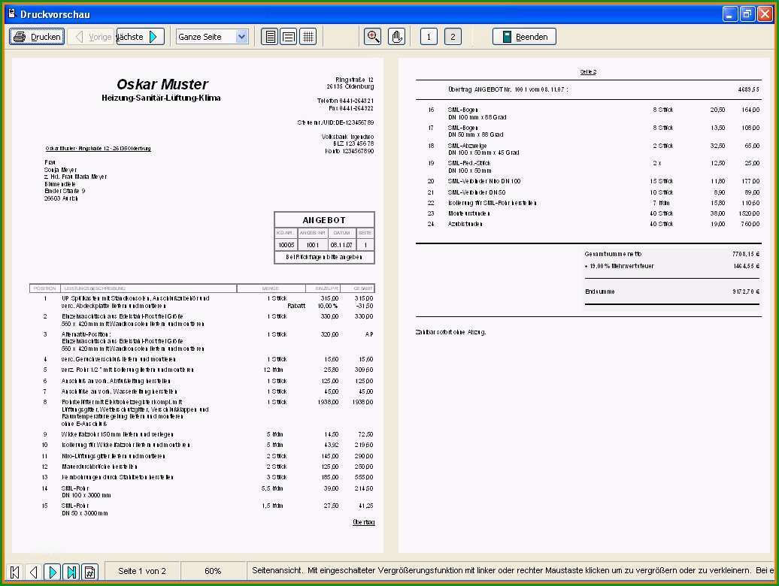Jump to first page icon
The height and width of the screenshot is (586, 779).
coord(14,572)
